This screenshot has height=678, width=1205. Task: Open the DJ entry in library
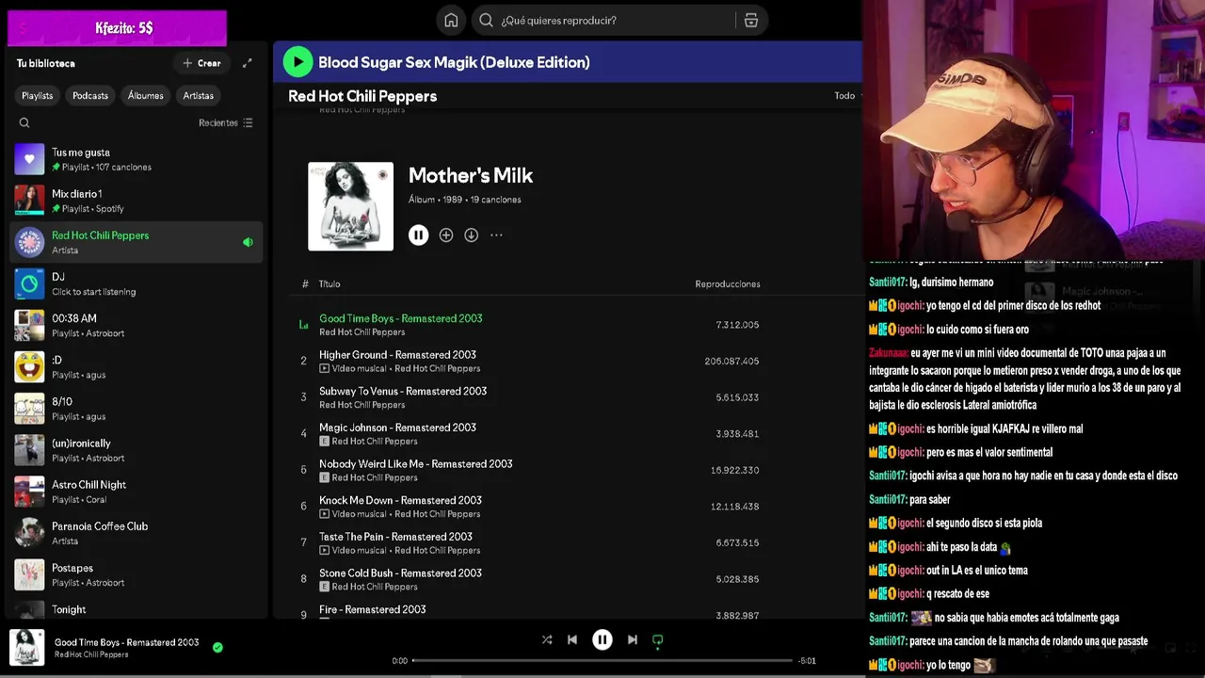point(137,283)
